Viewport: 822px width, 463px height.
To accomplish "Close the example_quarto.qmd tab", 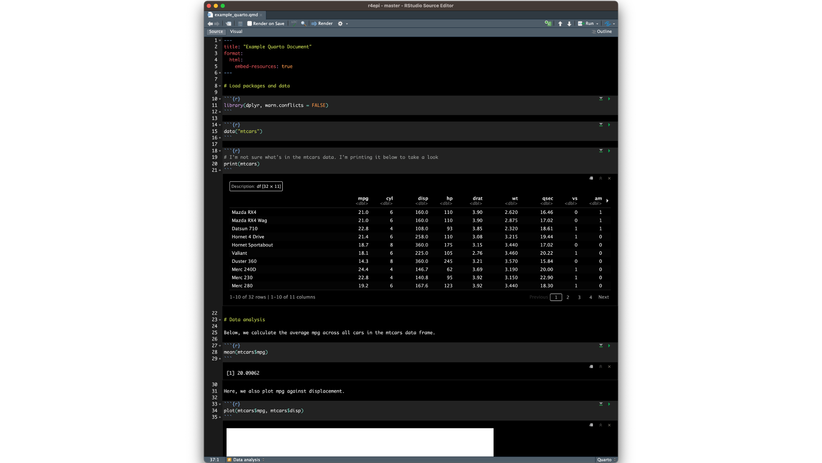I will point(261,15).
